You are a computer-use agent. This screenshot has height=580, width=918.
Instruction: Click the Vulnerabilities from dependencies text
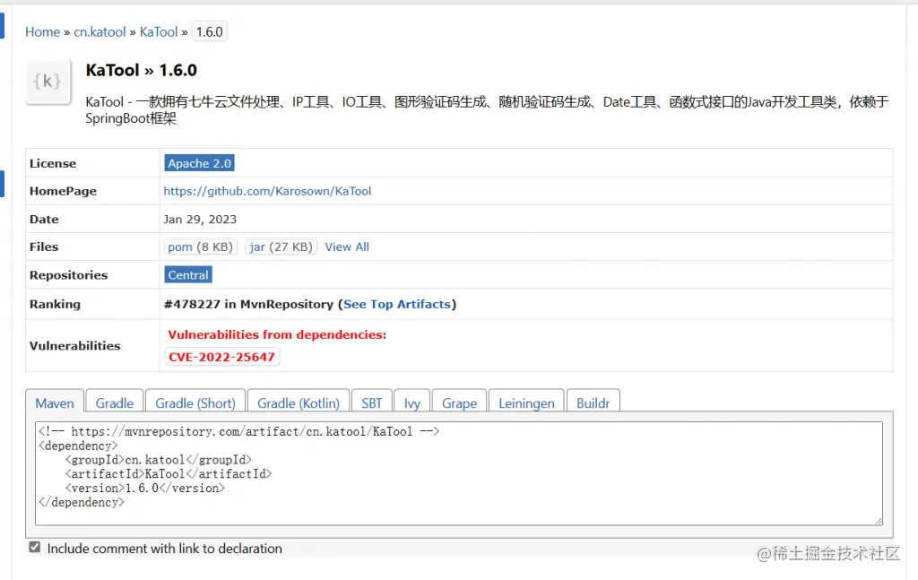(x=277, y=334)
